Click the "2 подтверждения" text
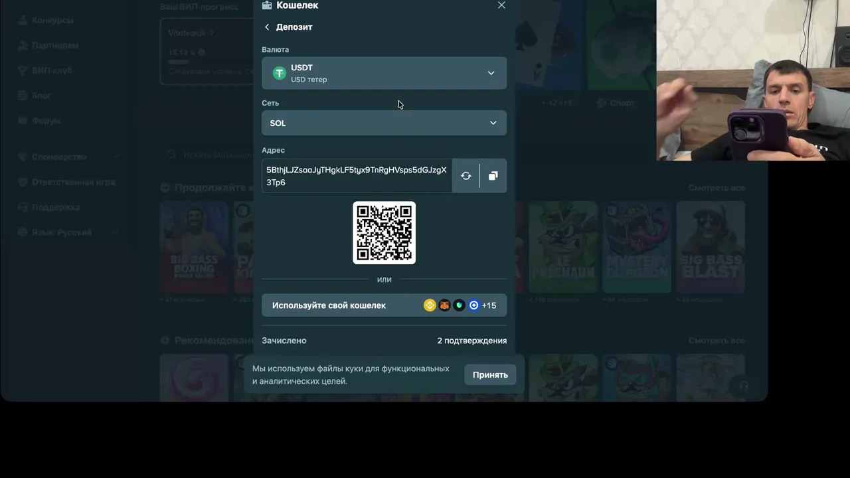The width and height of the screenshot is (850, 478). 471,341
